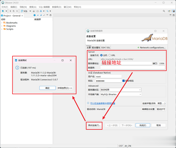176x148 pixels.
Task: Click Network configurations link
Action: pyautogui.click(x=152, y=48)
